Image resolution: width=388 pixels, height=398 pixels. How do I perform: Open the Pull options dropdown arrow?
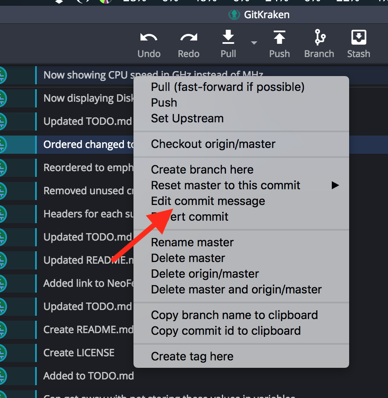point(254,43)
